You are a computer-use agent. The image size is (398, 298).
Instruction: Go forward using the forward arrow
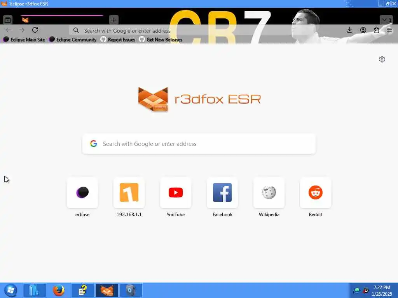point(22,30)
